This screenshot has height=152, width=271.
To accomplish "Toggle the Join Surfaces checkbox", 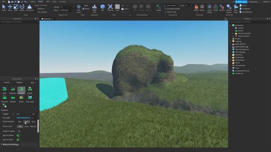I will 36,12.
